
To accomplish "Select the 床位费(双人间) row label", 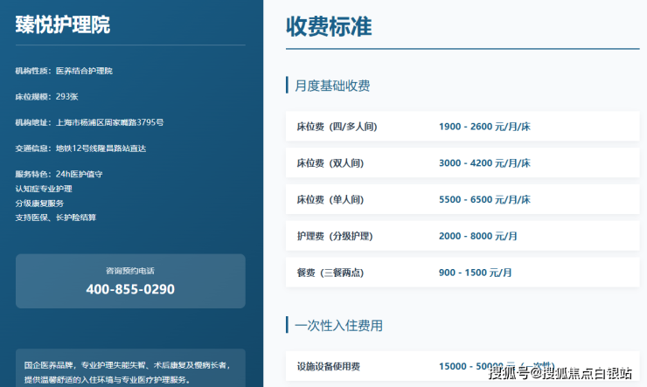I will pyautogui.click(x=330, y=163).
